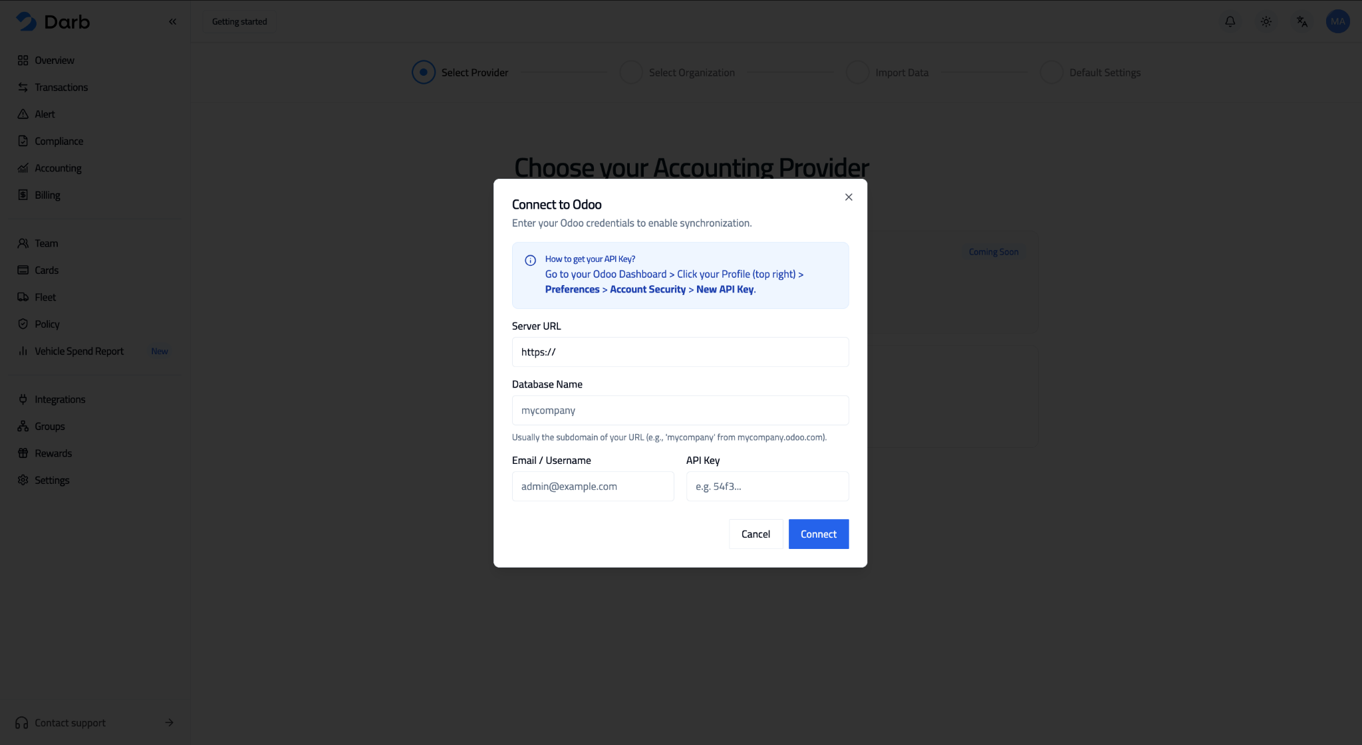Click the Billing receipt icon
The width and height of the screenshot is (1362, 745).
23,195
